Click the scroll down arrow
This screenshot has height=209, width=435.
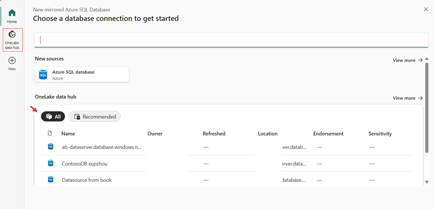point(427,182)
